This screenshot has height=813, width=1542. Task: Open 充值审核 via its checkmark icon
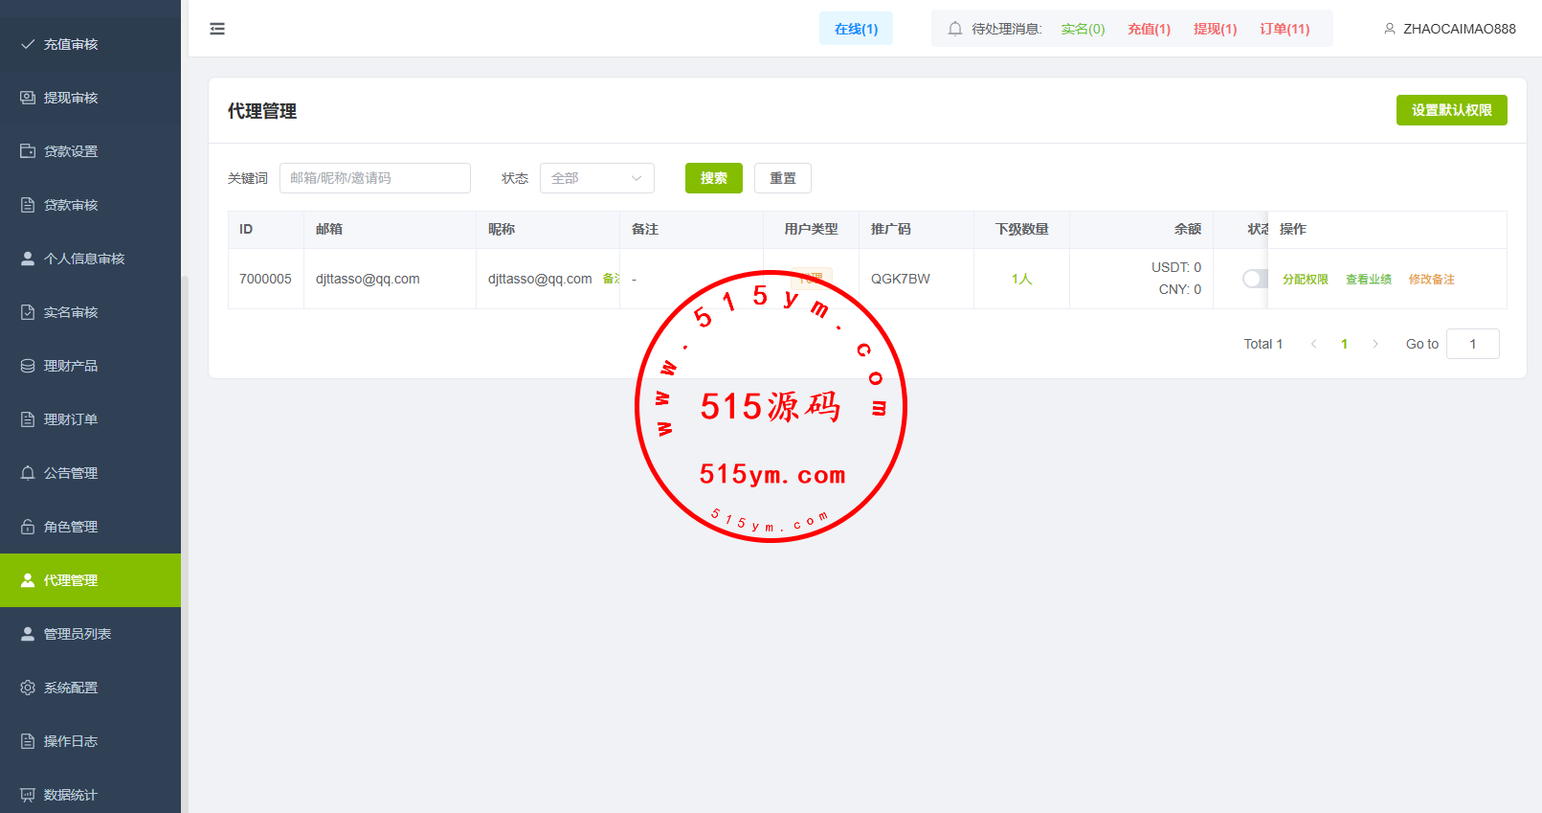[x=28, y=44]
